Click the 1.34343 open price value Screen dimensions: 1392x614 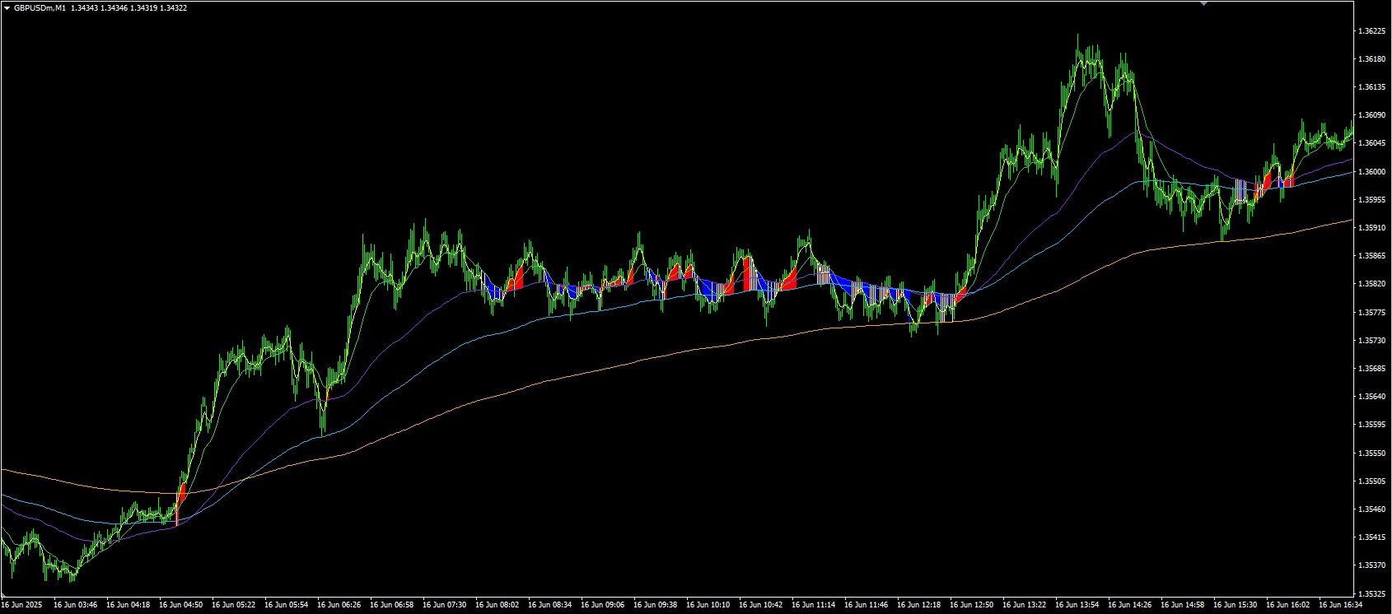pyautogui.click(x=84, y=7)
